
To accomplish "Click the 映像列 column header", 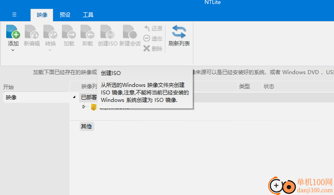I will [x=89, y=86].
